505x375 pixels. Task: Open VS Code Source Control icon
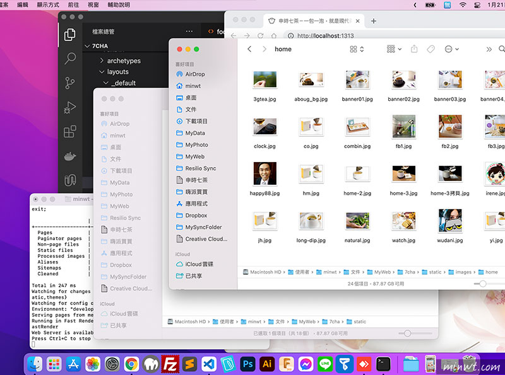(69, 83)
